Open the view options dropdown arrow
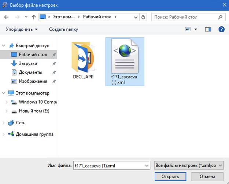The image size is (229, 184). click(196, 29)
